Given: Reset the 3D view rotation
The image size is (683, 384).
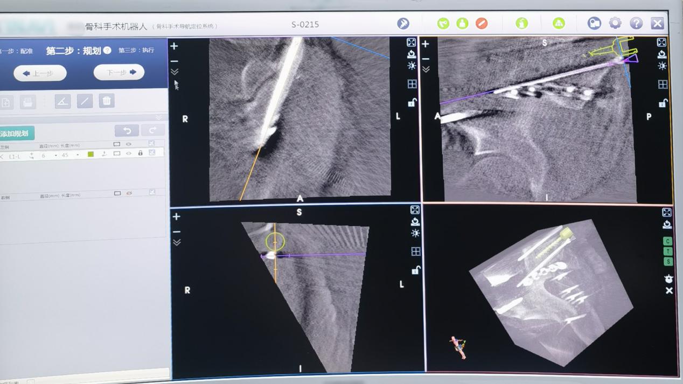Looking at the screenshot, I should click(667, 225).
